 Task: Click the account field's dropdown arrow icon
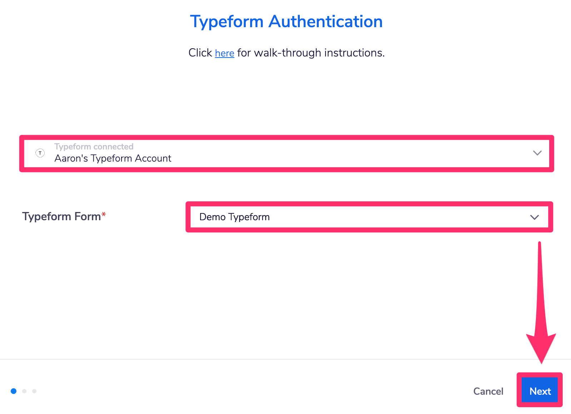tap(537, 153)
